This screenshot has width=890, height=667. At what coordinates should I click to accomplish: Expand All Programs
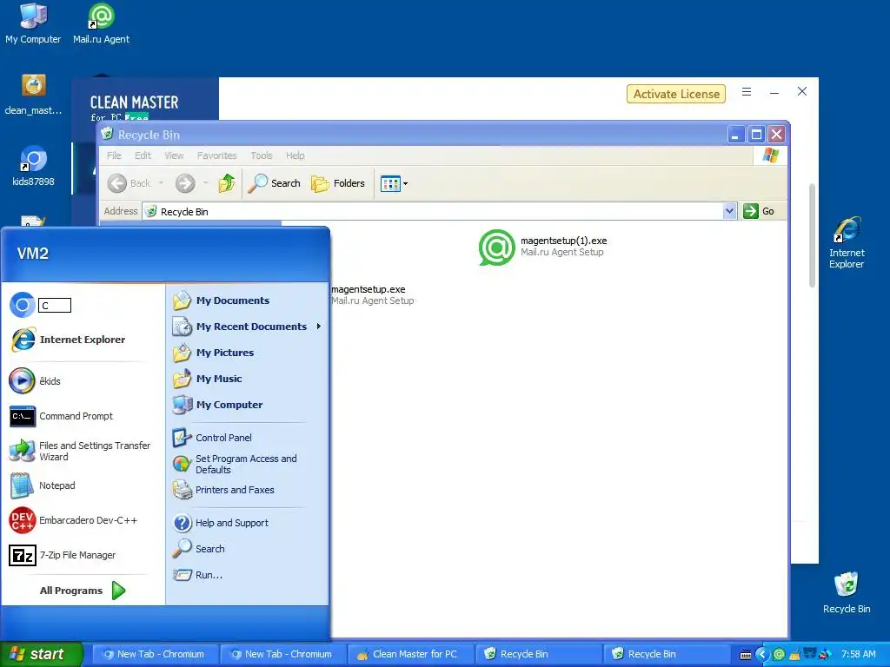[x=83, y=591]
